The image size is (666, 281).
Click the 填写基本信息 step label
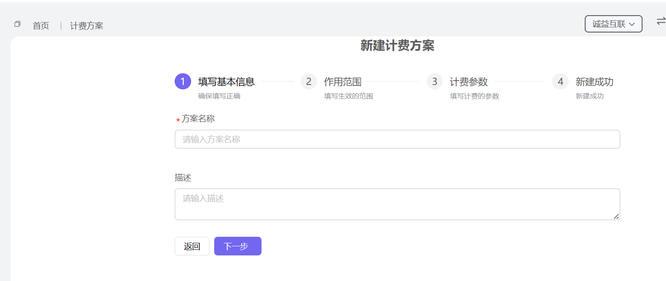(226, 81)
